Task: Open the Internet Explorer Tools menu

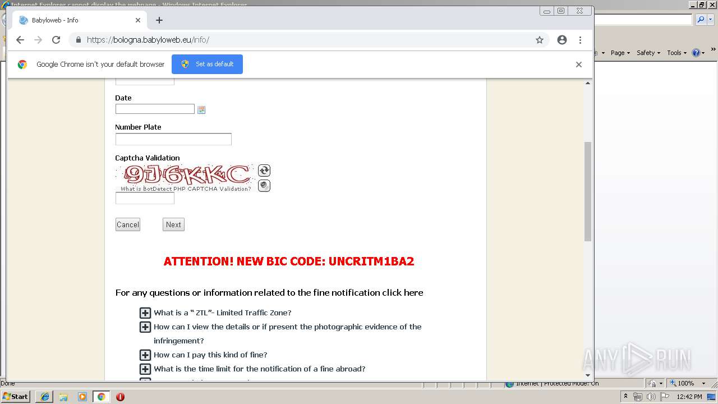Action: pos(677,53)
